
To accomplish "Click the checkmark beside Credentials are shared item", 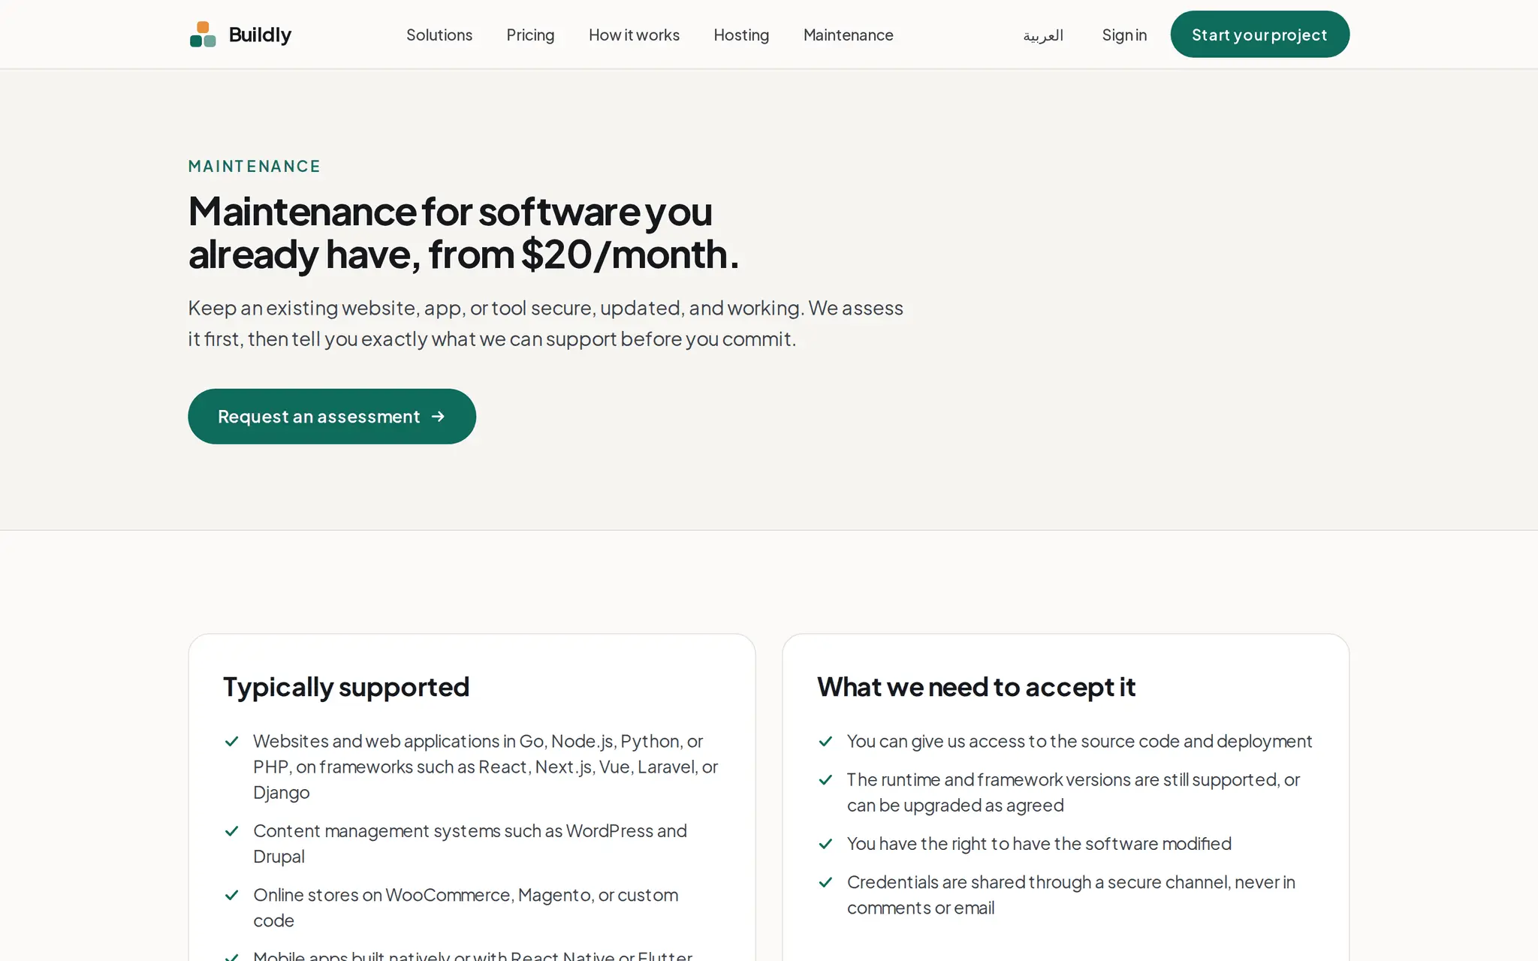I will point(825,882).
